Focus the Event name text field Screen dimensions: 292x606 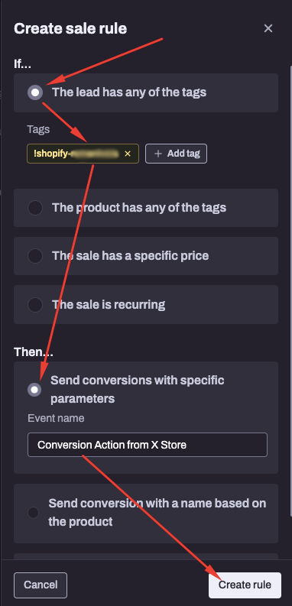pyautogui.click(x=148, y=445)
